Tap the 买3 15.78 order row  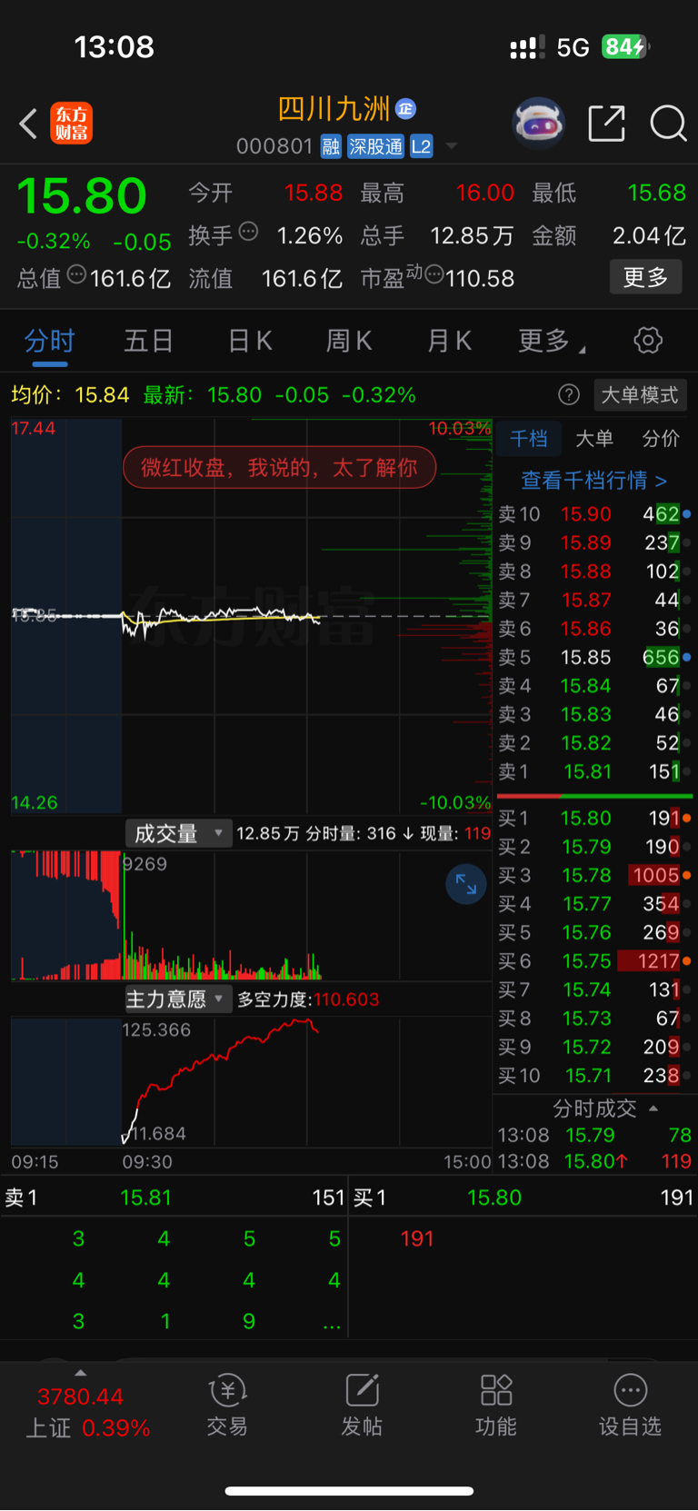pos(594,876)
